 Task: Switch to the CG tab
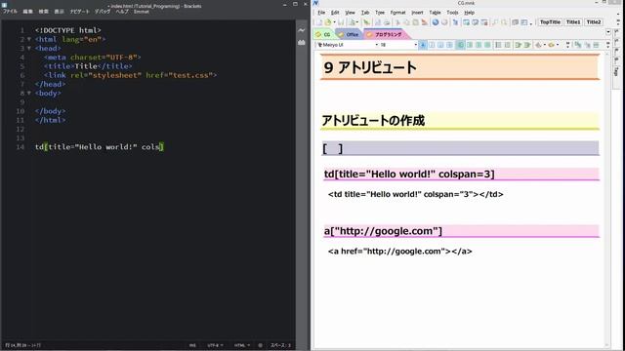[x=324, y=35]
